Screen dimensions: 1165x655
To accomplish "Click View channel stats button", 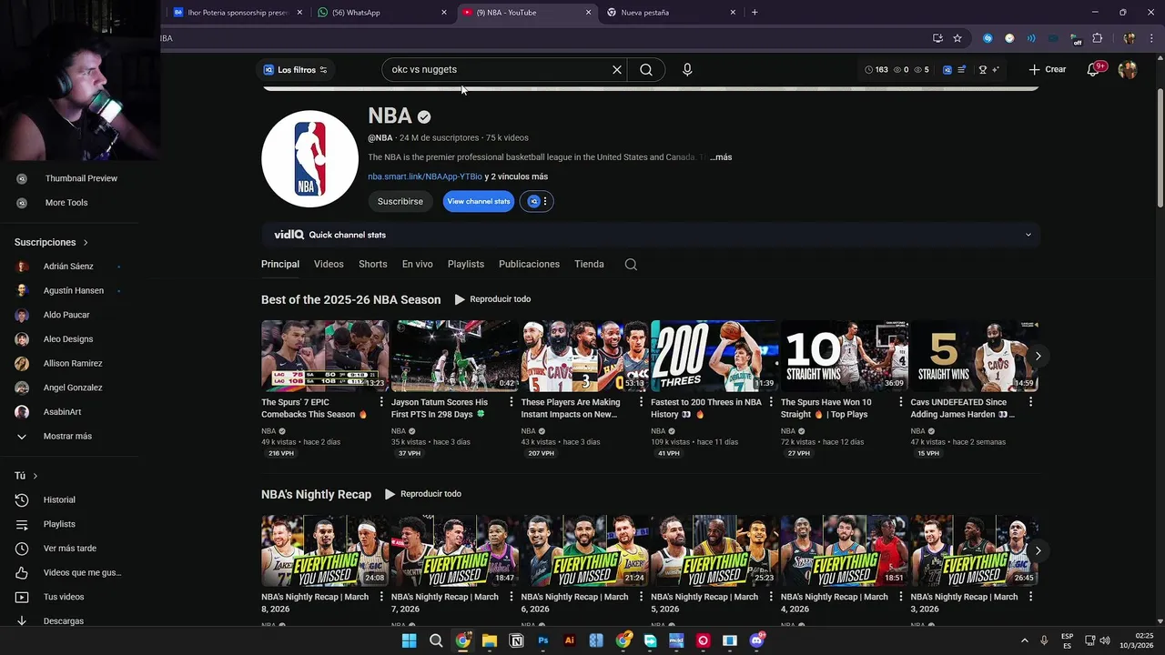I will 478,201.
